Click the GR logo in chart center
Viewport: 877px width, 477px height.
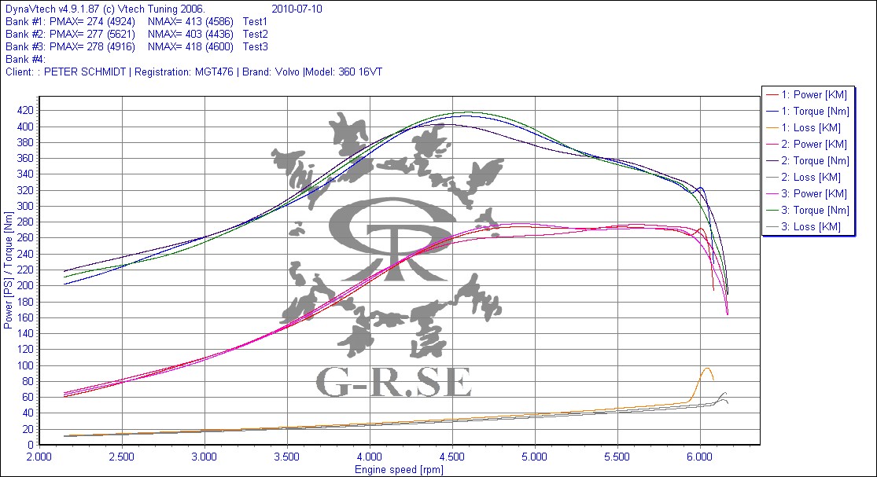(391, 240)
